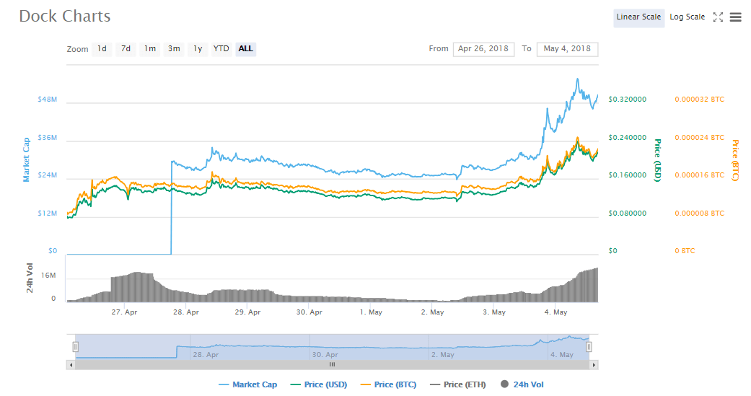Click the $24M market cap label
751x396 pixels.
pos(48,175)
